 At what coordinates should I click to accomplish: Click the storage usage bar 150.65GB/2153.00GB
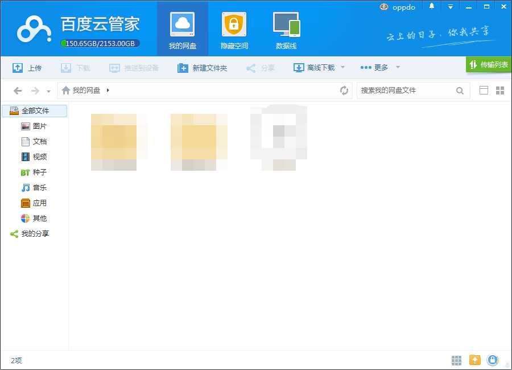[x=100, y=43]
